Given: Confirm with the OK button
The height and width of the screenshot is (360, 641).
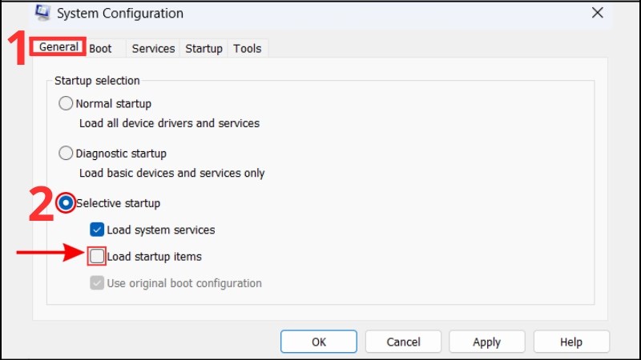Looking at the screenshot, I should tap(318, 342).
